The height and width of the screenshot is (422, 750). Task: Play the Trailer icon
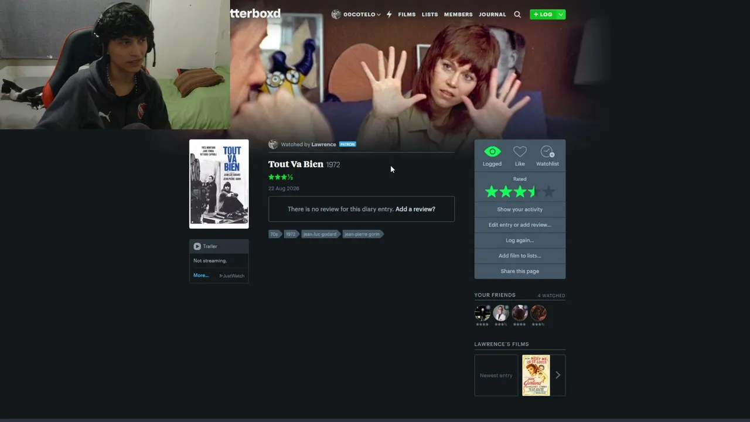tap(197, 246)
